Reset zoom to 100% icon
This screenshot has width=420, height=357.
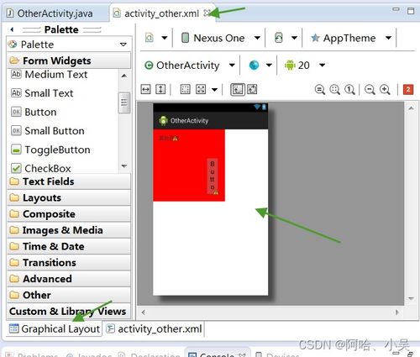pos(349,90)
